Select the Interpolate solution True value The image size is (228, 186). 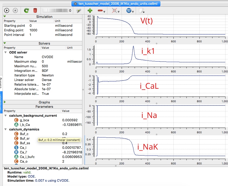[45, 94]
